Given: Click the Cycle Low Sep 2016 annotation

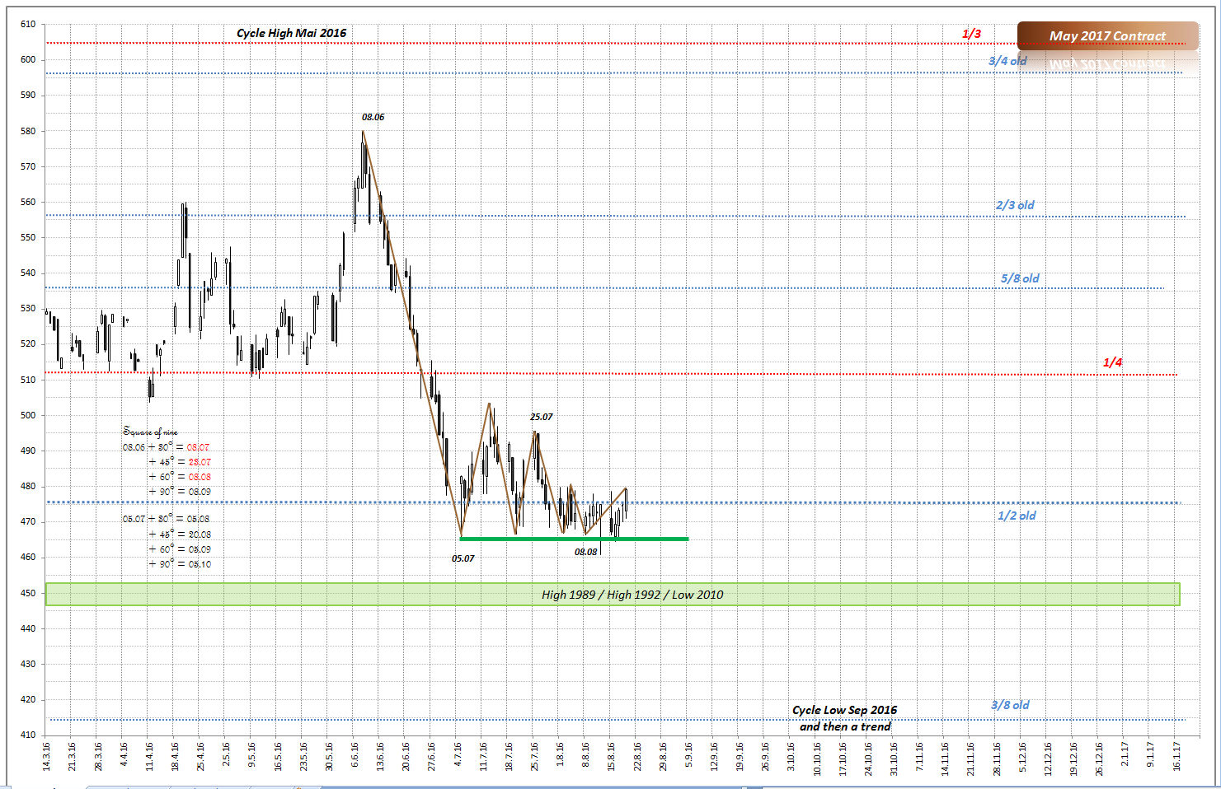Looking at the screenshot, I should tap(844, 710).
